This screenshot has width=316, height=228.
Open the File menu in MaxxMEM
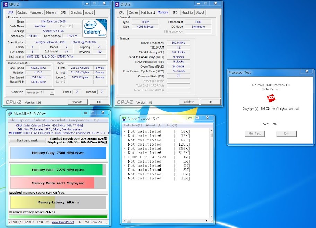pos(12,120)
